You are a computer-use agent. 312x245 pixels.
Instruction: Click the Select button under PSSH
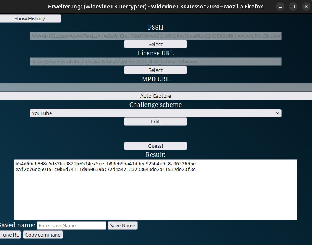point(156,44)
